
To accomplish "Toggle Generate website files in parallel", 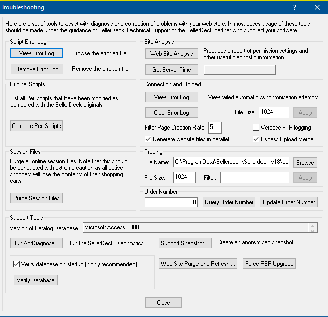I will tap(148, 139).
